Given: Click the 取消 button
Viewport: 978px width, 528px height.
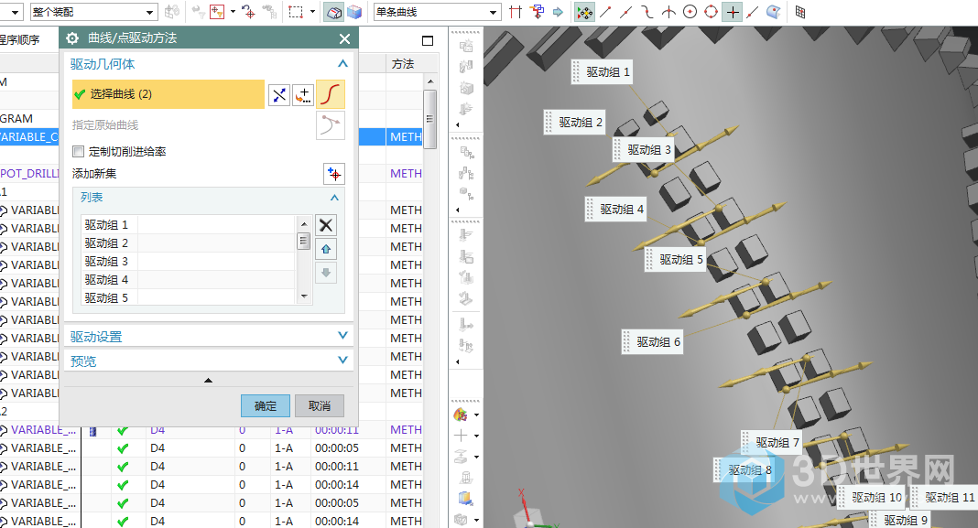Looking at the screenshot, I should [x=320, y=406].
